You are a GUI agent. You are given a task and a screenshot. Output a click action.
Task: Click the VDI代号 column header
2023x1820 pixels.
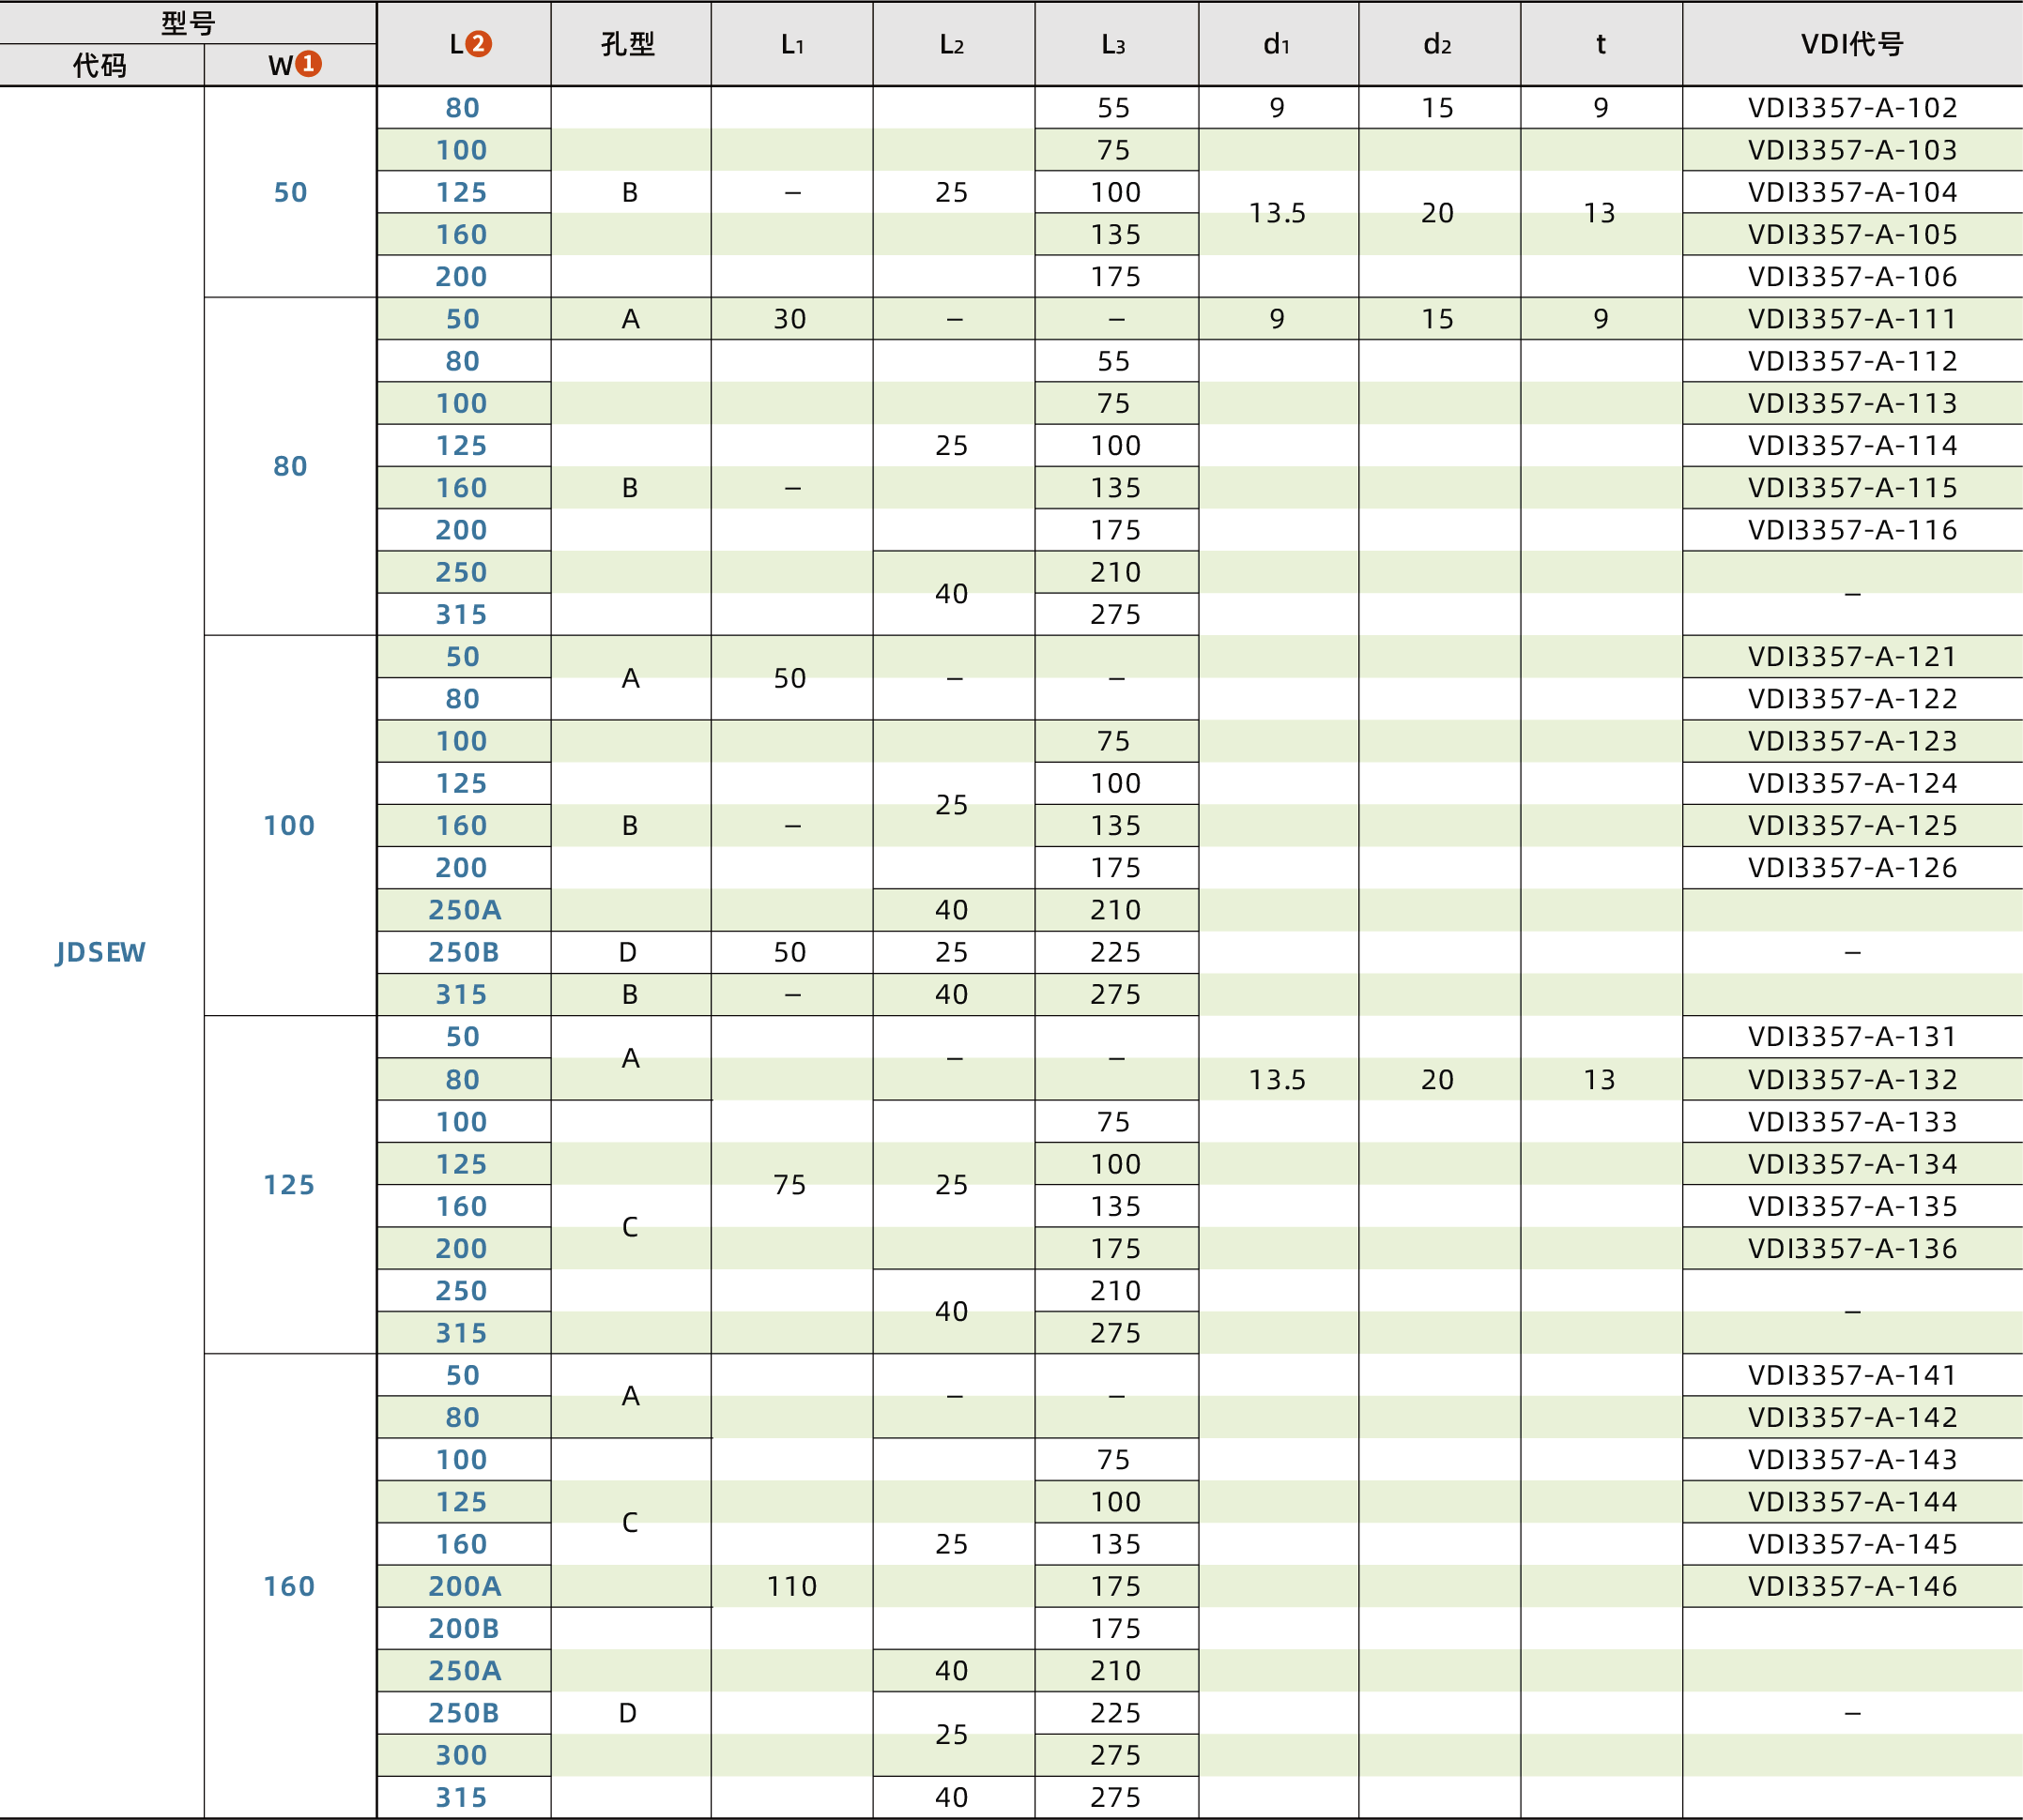(1852, 44)
